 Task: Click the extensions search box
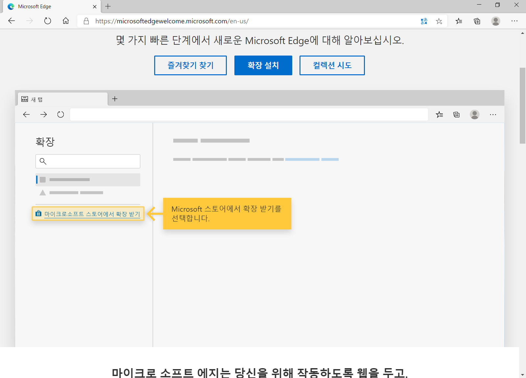click(88, 161)
